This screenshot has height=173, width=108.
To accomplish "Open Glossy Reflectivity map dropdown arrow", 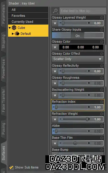I will coord(55,71).
